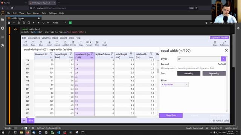Select the Untitled.ipynb notebook tab

click(x=24, y=18)
